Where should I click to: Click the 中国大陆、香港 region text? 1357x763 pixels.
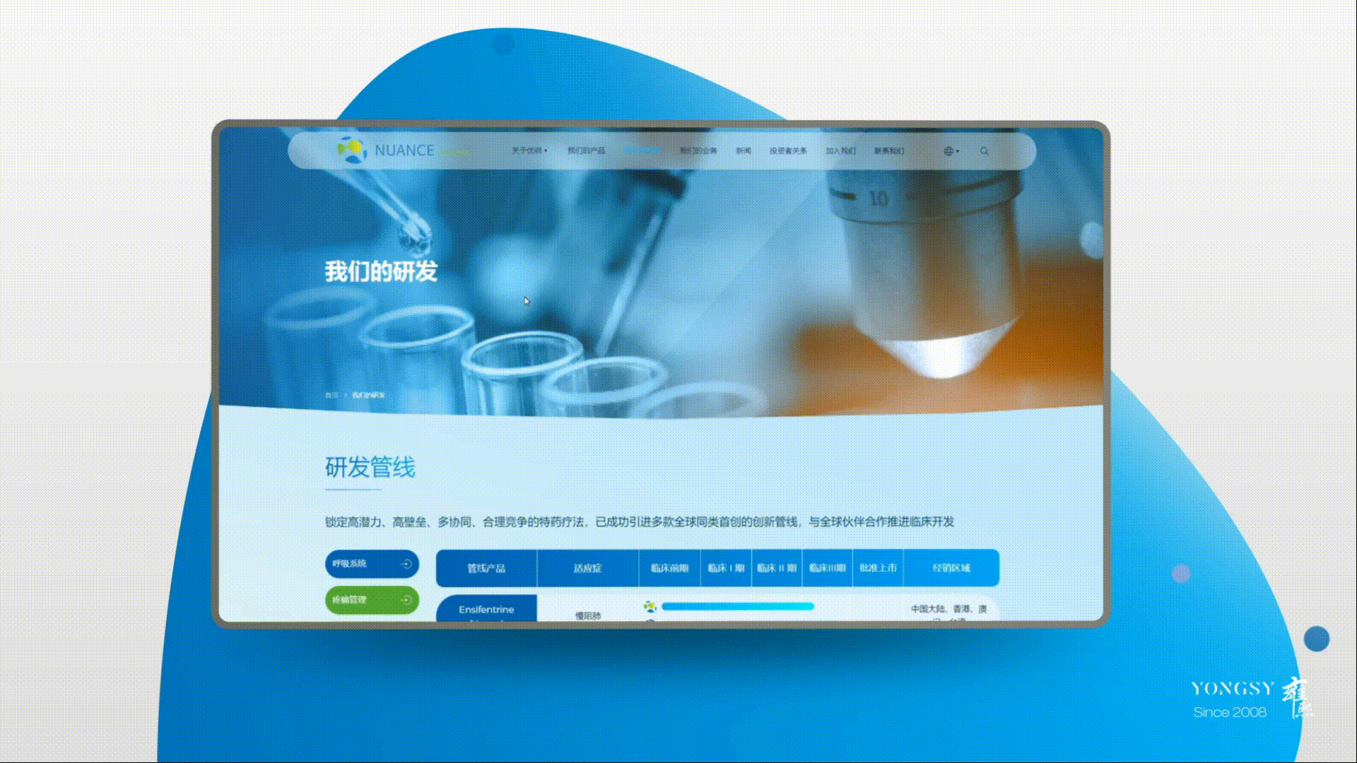(x=948, y=609)
